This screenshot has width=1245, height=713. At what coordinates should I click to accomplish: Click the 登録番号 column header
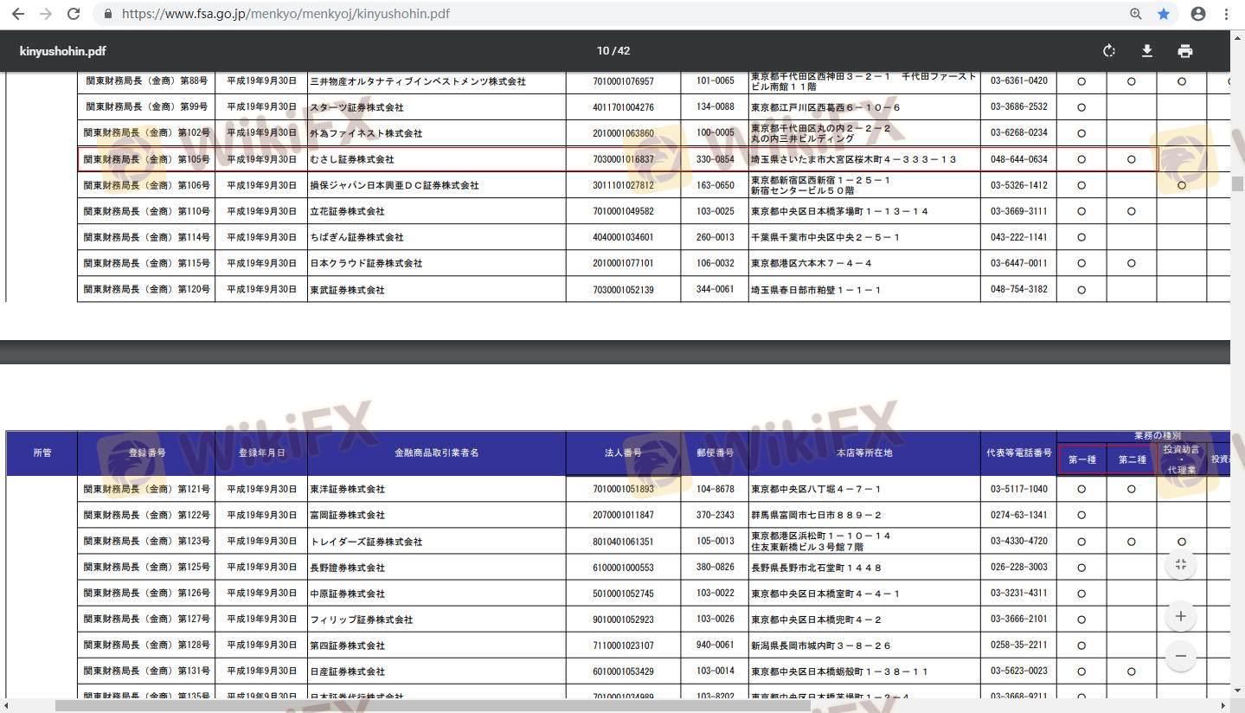147,453
